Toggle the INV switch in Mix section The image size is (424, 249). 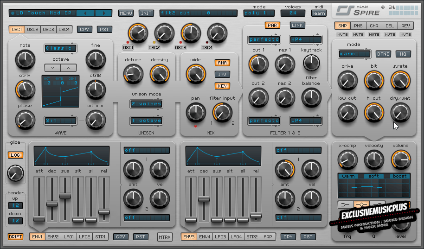(222, 74)
